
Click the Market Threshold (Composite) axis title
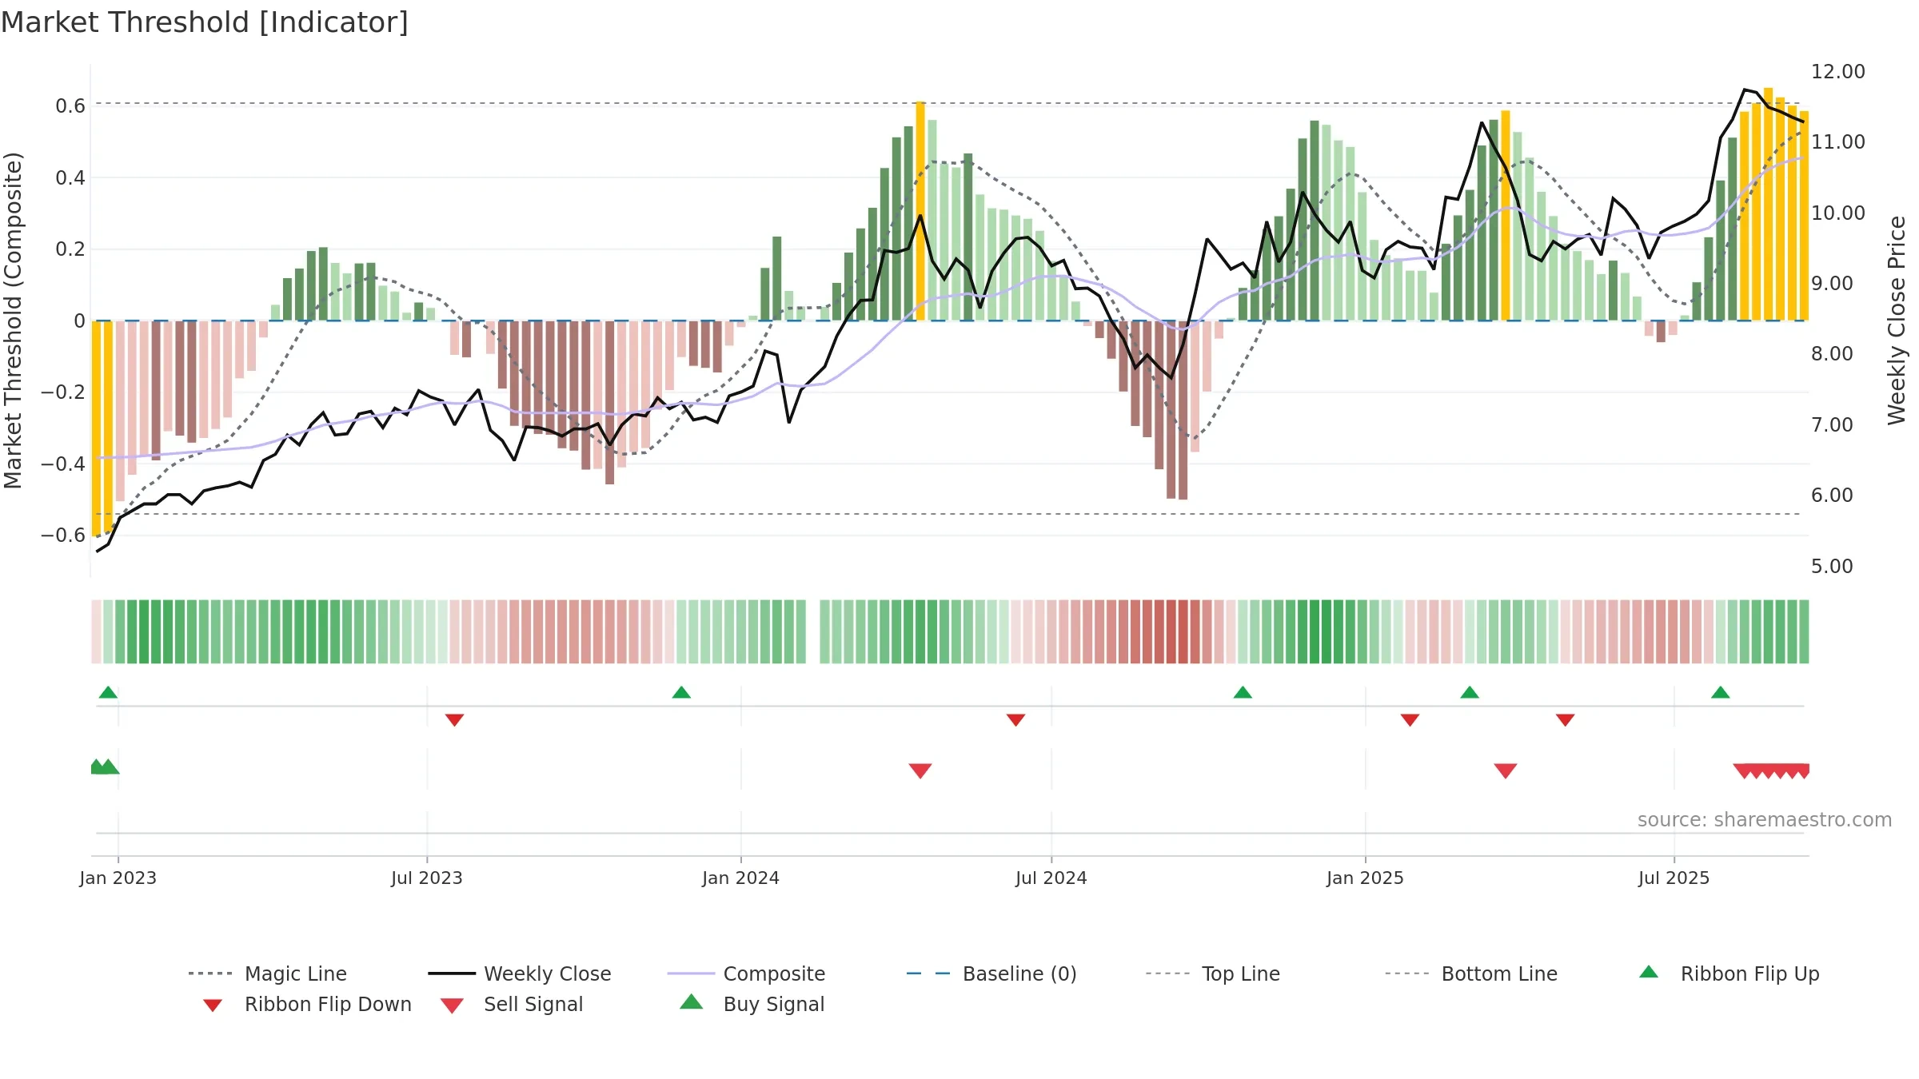click(x=13, y=320)
